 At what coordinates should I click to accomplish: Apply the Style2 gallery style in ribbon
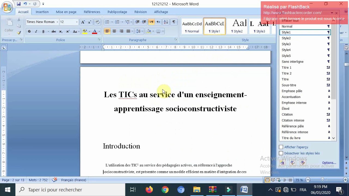pyautogui.click(x=237, y=26)
